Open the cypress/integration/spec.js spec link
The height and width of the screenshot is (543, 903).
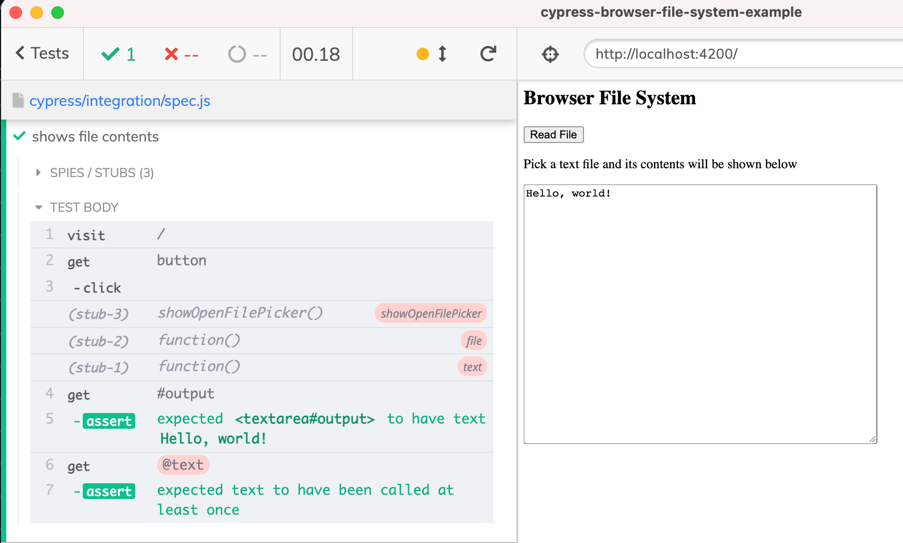pos(120,101)
